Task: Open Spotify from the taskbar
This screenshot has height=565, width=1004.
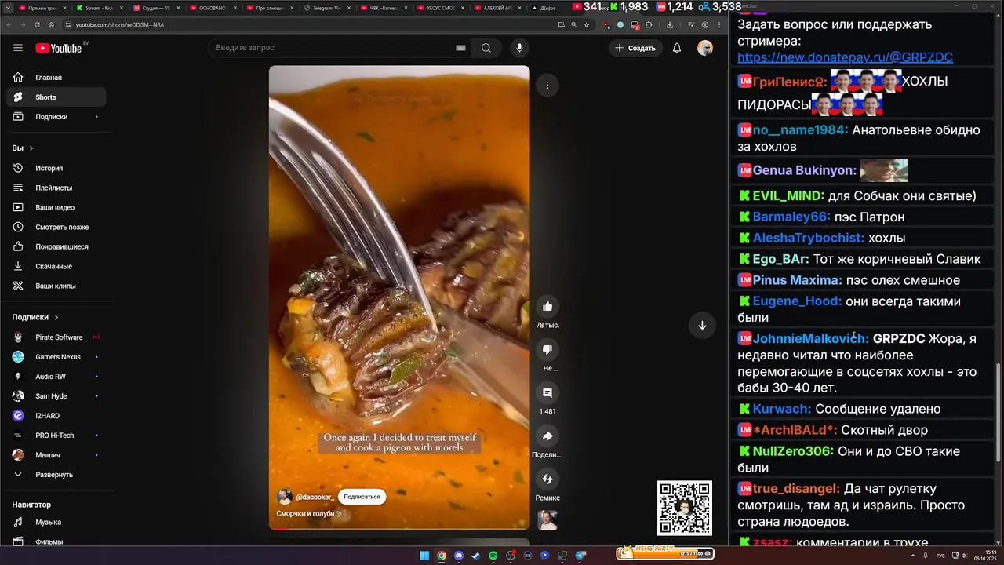Action: point(493,556)
